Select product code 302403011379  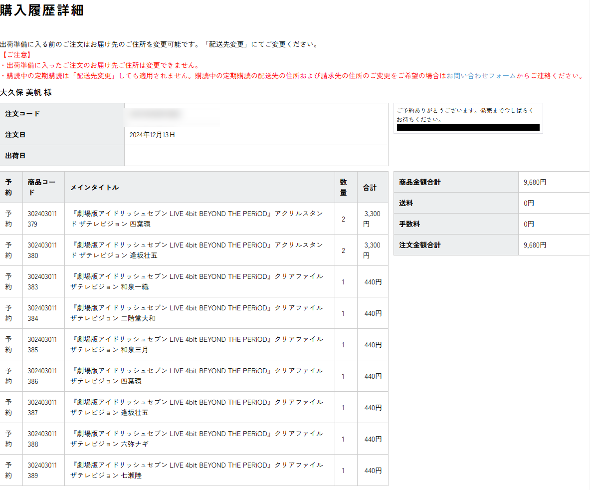[42, 219]
